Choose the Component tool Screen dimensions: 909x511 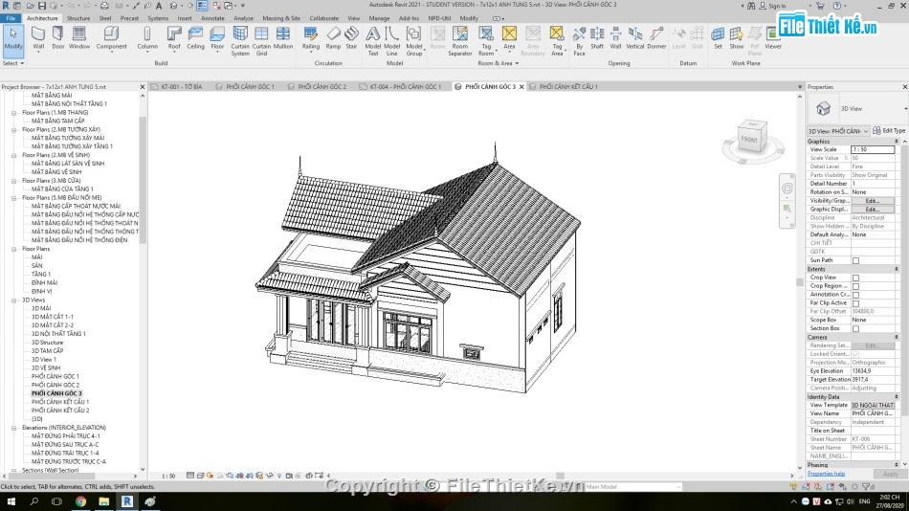pos(111,38)
